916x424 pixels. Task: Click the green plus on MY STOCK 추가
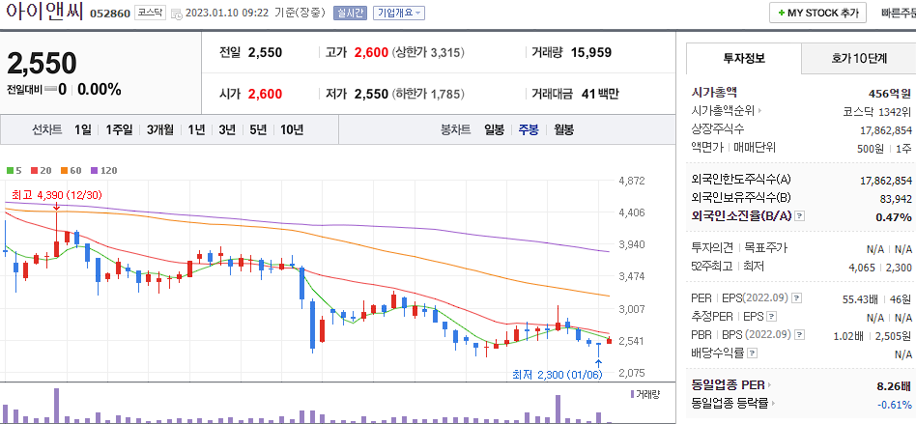tap(782, 13)
